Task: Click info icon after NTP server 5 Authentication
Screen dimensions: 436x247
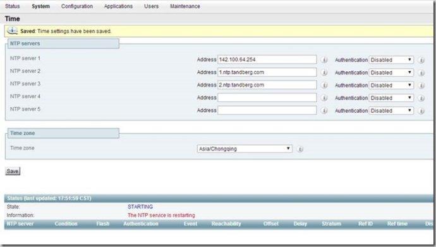Action: (x=421, y=111)
